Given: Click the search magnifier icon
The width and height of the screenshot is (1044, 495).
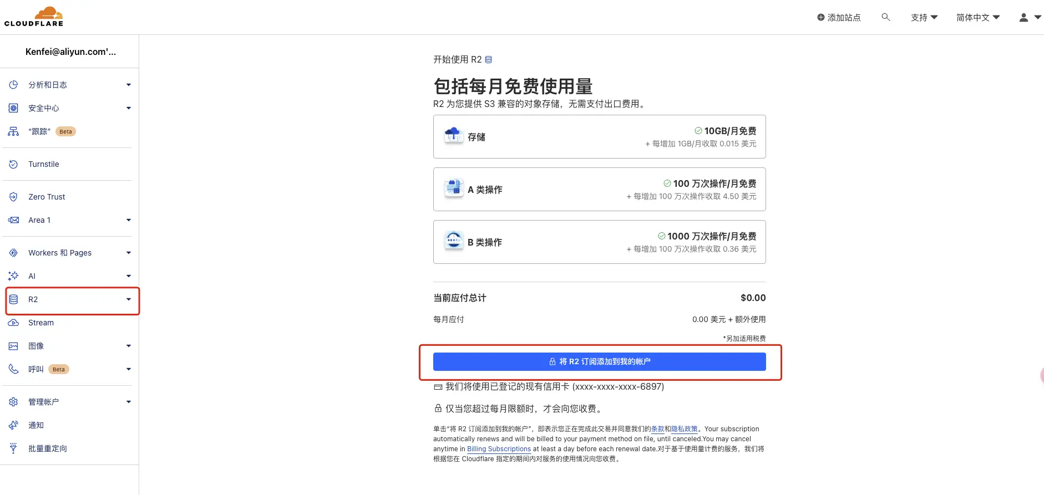Looking at the screenshot, I should [886, 17].
